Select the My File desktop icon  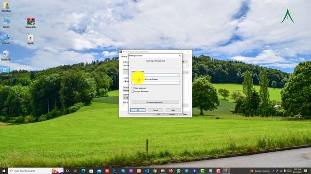31,39
